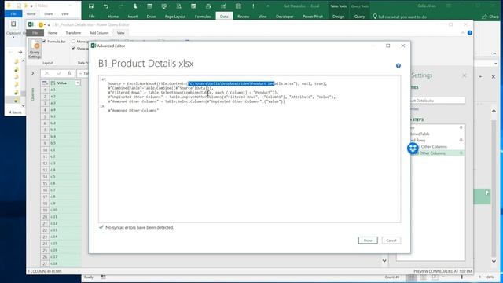
Task: Open the Value column filter dropdown
Action: coord(77,83)
